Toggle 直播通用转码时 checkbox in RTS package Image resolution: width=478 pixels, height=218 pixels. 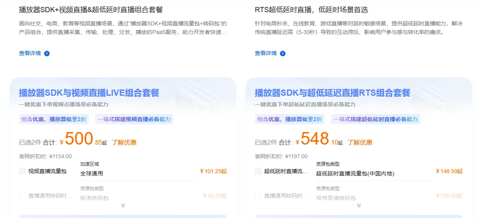click(258, 196)
